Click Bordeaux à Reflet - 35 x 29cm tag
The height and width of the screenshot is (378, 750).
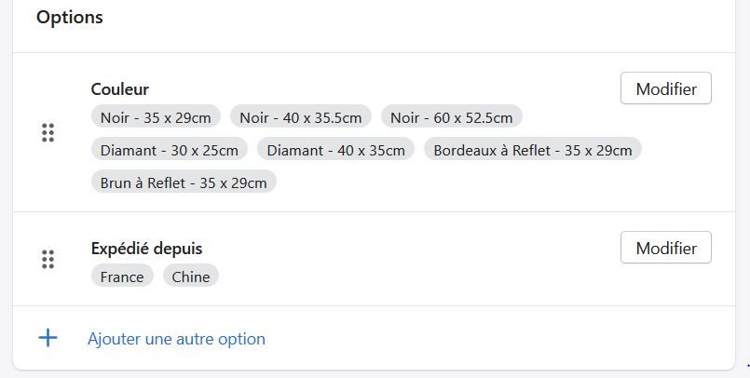coord(533,150)
